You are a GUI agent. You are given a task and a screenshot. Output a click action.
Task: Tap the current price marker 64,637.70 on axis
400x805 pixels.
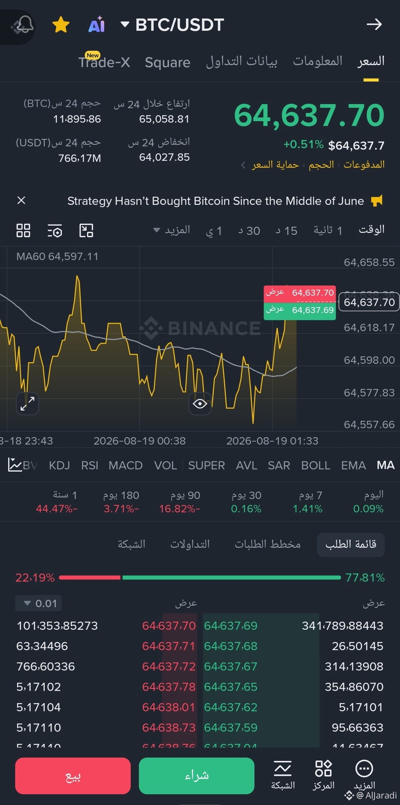(x=369, y=302)
